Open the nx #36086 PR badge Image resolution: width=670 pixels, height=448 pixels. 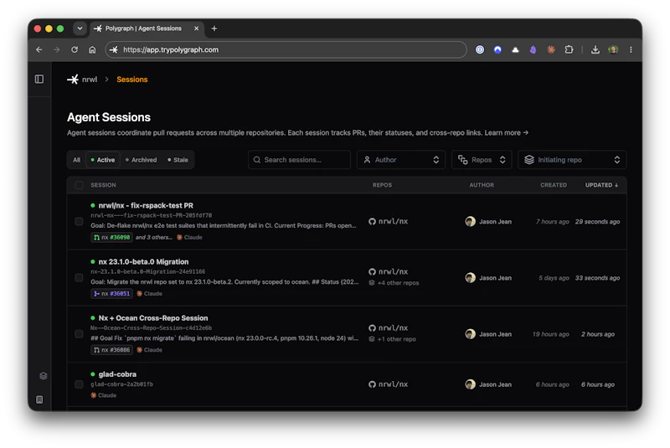112,350
